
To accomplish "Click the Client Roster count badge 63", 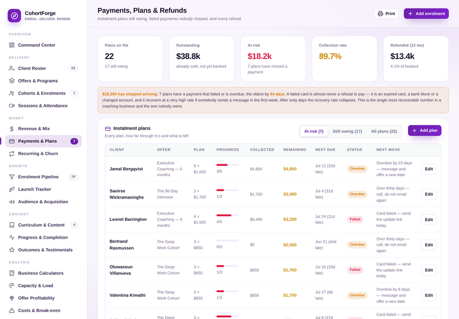I will coord(73,68).
